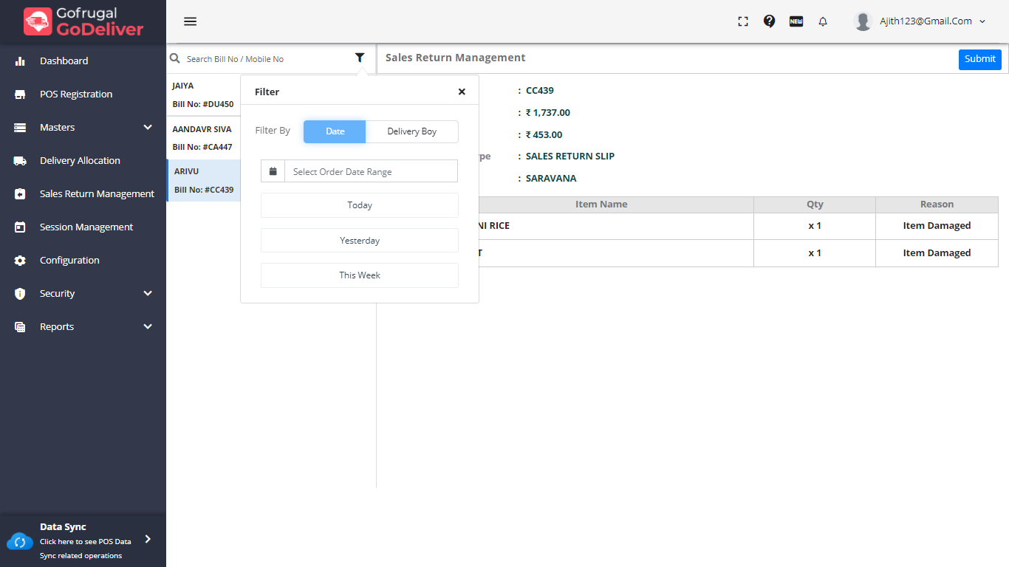Toggle fullscreen mode icon
This screenshot has height=567, width=1009.
click(743, 21)
